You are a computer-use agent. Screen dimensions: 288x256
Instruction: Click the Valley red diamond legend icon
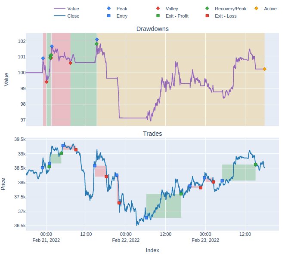pyautogui.click(x=158, y=9)
